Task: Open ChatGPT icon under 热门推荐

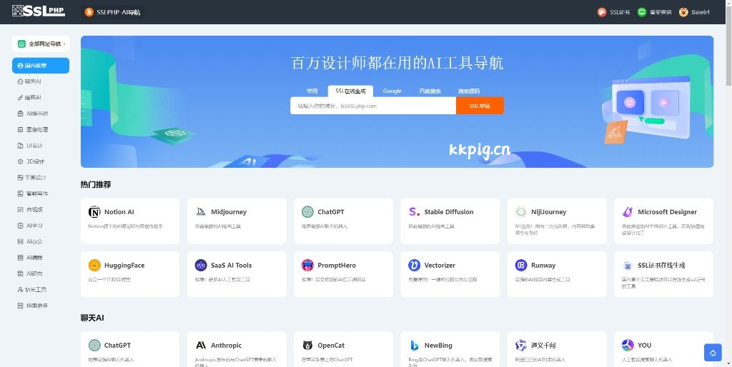Action: [307, 212]
